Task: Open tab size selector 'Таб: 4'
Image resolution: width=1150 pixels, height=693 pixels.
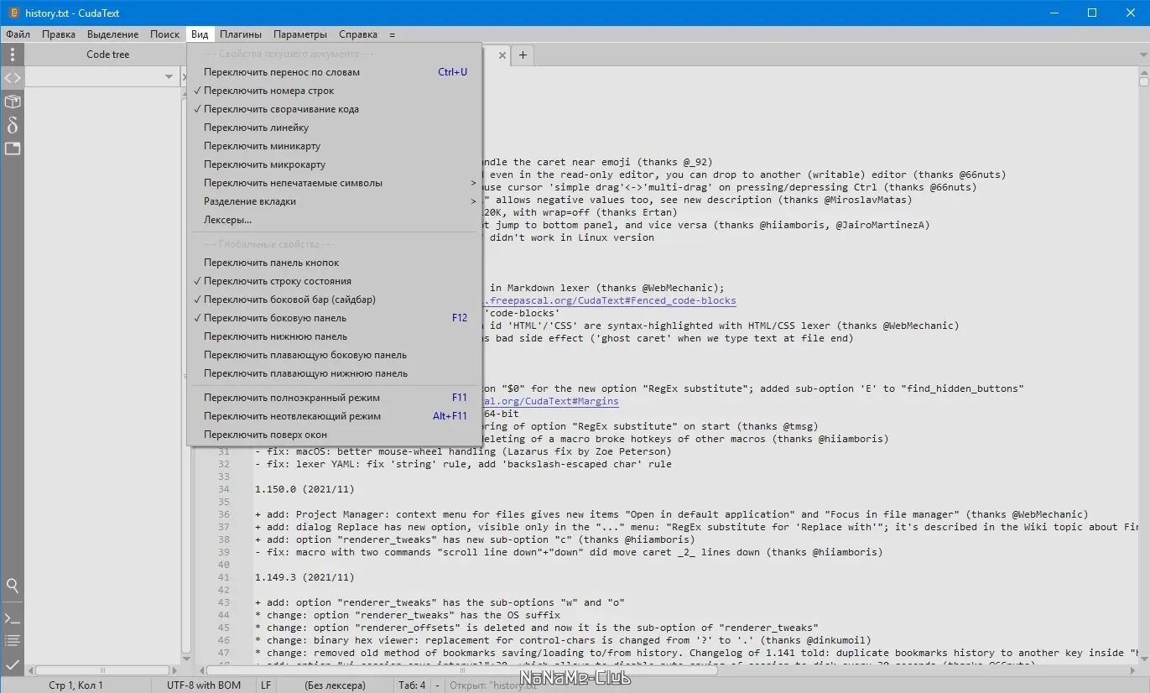Action: tap(413, 685)
